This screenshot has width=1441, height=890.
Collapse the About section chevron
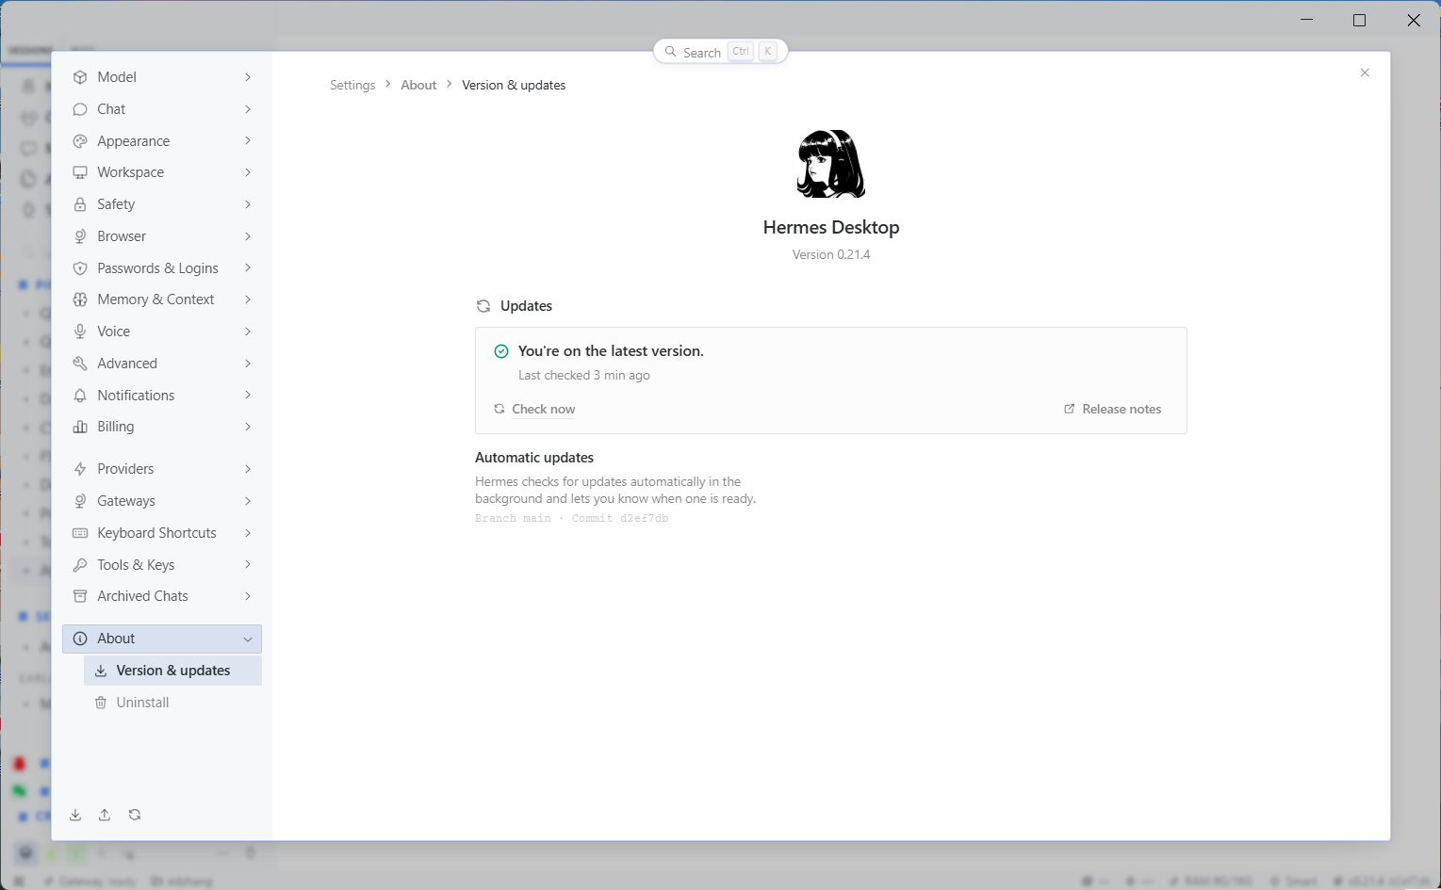[248, 639]
